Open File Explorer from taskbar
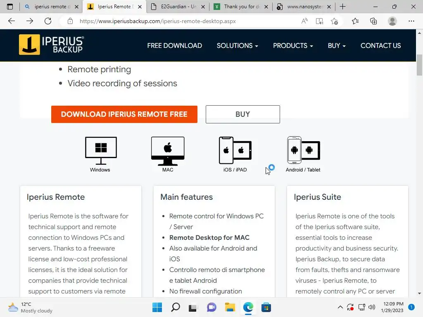This screenshot has width=423, height=317. pyautogui.click(x=230, y=307)
